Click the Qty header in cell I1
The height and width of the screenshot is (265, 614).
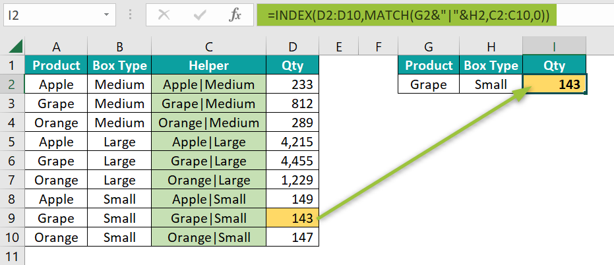[555, 65]
